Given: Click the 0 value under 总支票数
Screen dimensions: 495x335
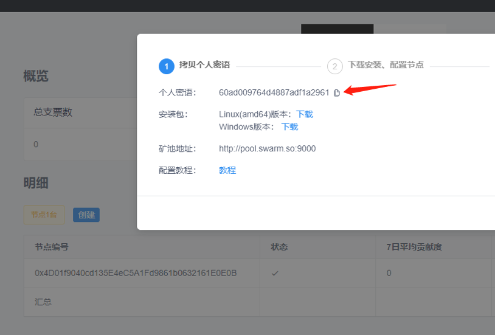Looking at the screenshot, I should [36, 144].
